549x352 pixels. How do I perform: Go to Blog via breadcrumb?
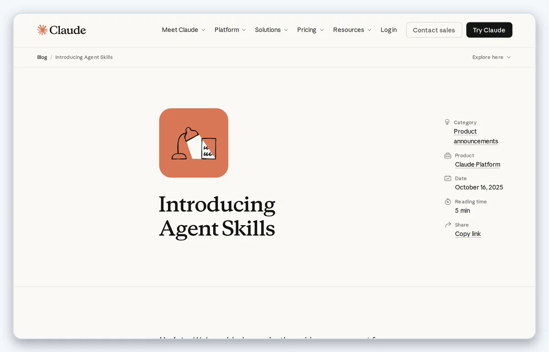click(42, 57)
